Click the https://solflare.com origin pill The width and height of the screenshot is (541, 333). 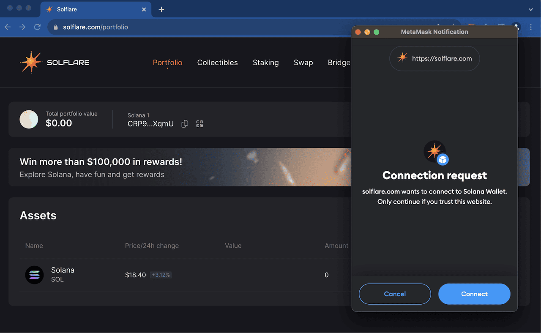(x=434, y=59)
